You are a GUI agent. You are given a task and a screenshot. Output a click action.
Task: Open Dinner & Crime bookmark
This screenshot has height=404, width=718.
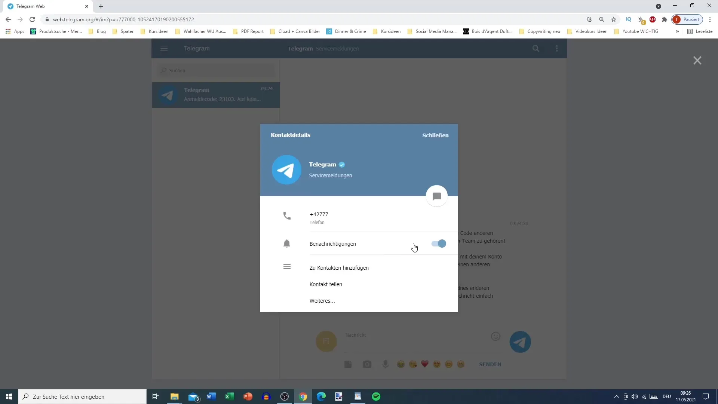click(346, 31)
